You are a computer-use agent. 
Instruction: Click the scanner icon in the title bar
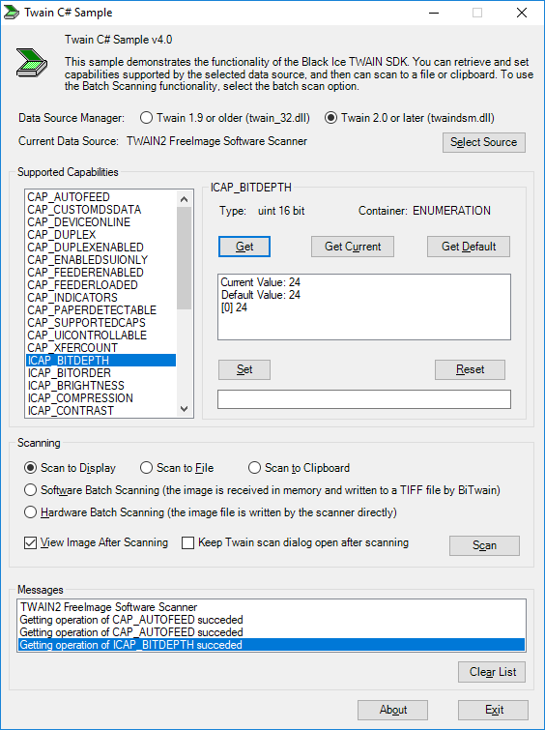(x=12, y=13)
